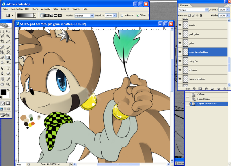231x166 pixels.
Task: Select the Polygonal Lasso tool
Action: click(x=2, y=36)
